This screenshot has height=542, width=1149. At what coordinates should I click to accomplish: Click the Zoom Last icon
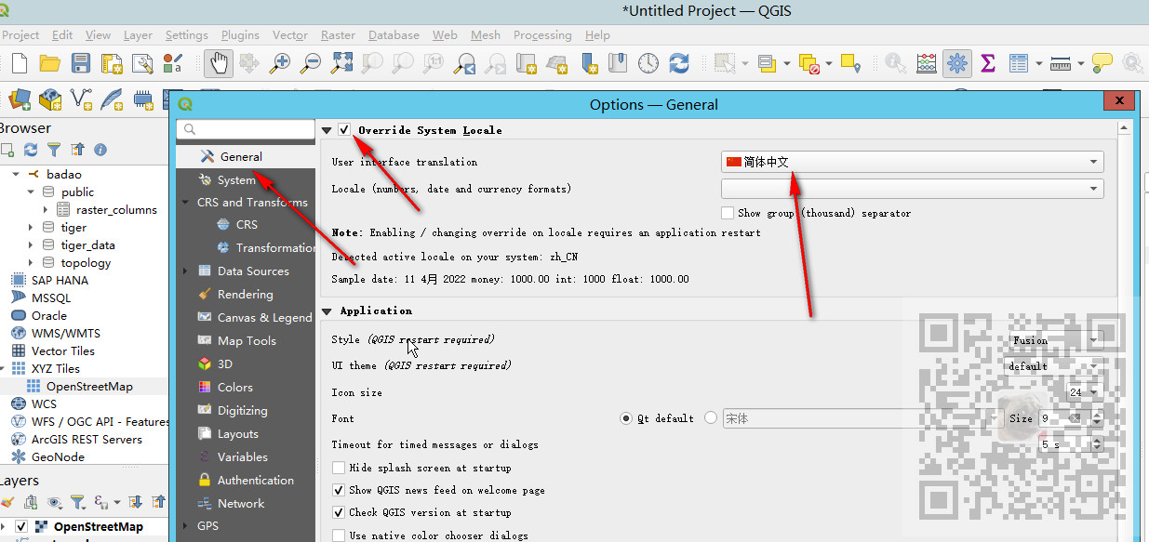(x=464, y=63)
